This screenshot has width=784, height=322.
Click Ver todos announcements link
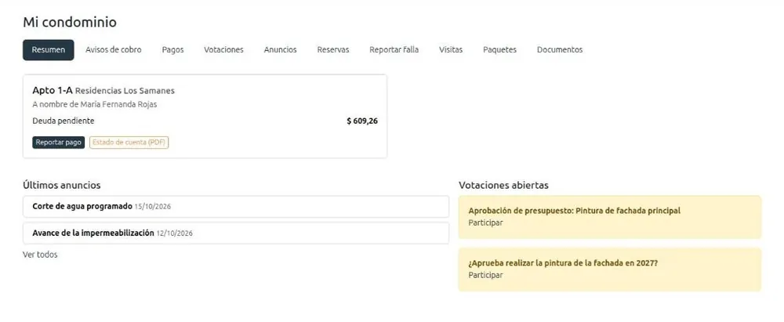coord(40,255)
